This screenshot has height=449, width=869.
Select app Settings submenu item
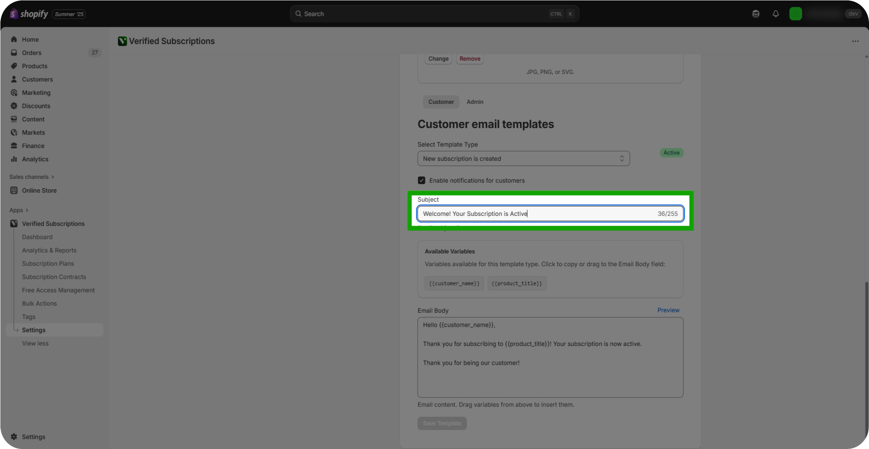pyautogui.click(x=55, y=330)
